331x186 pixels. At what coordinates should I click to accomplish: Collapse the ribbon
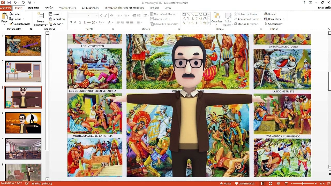click(329, 29)
